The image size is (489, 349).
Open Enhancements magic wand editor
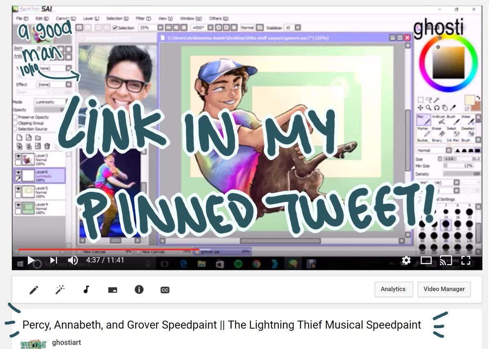point(60,290)
